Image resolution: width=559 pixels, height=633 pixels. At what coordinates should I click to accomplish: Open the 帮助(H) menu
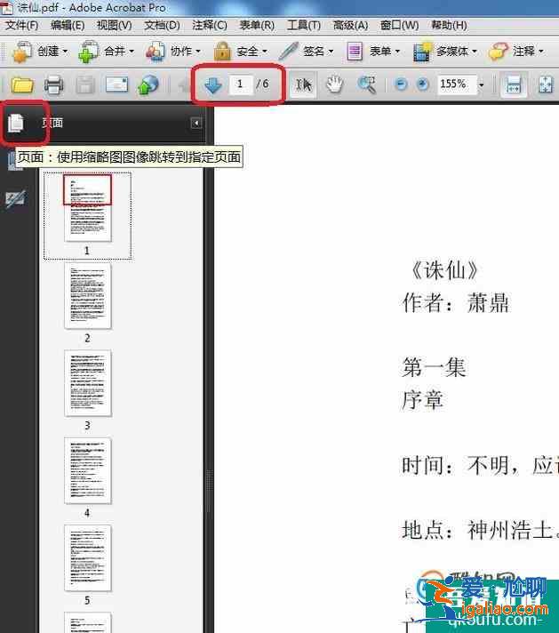pos(449,26)
